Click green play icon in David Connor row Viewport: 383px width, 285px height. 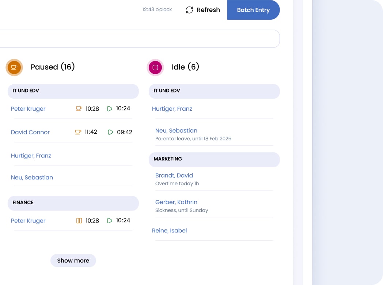point(110,132)
